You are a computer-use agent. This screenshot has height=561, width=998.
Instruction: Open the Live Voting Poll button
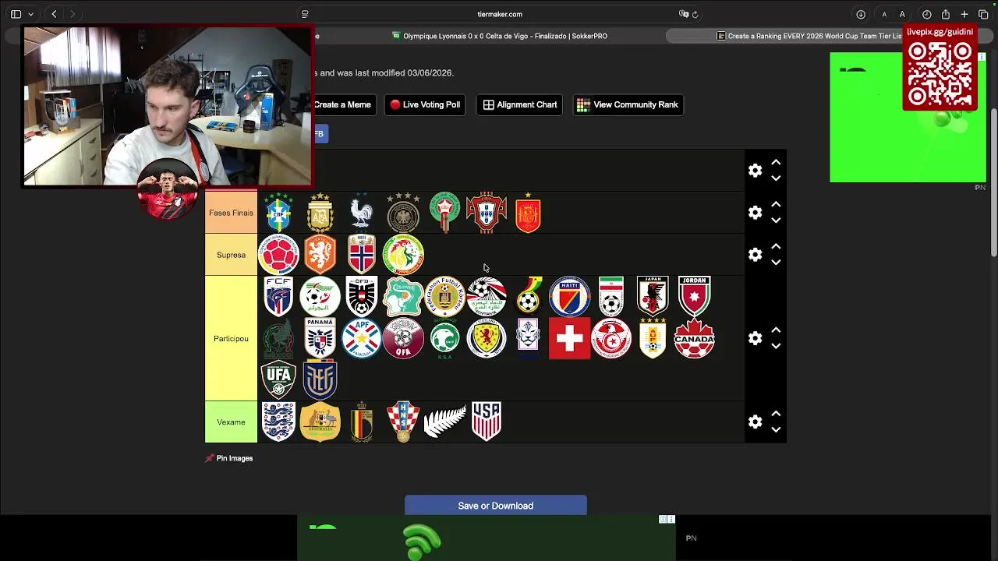click(x=425, y=104)
